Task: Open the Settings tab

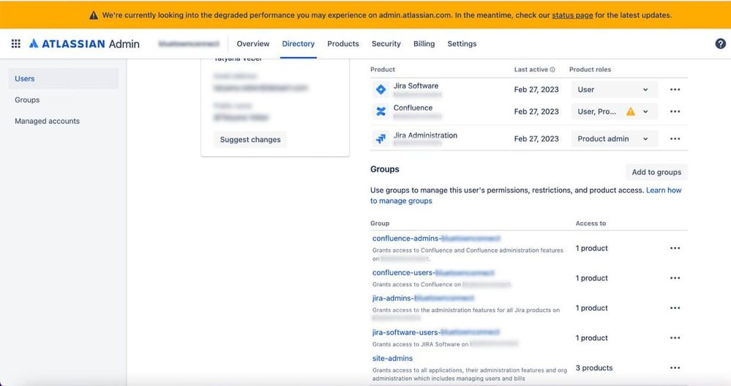Action: 462,43
